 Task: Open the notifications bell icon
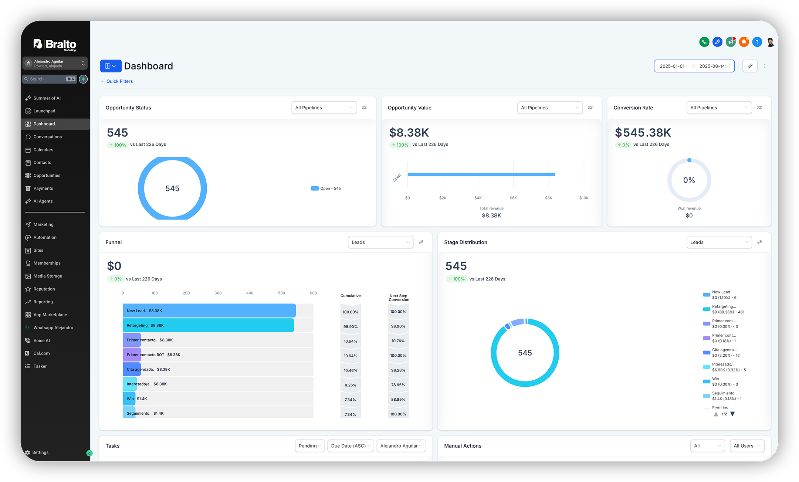tap(744, 42)
